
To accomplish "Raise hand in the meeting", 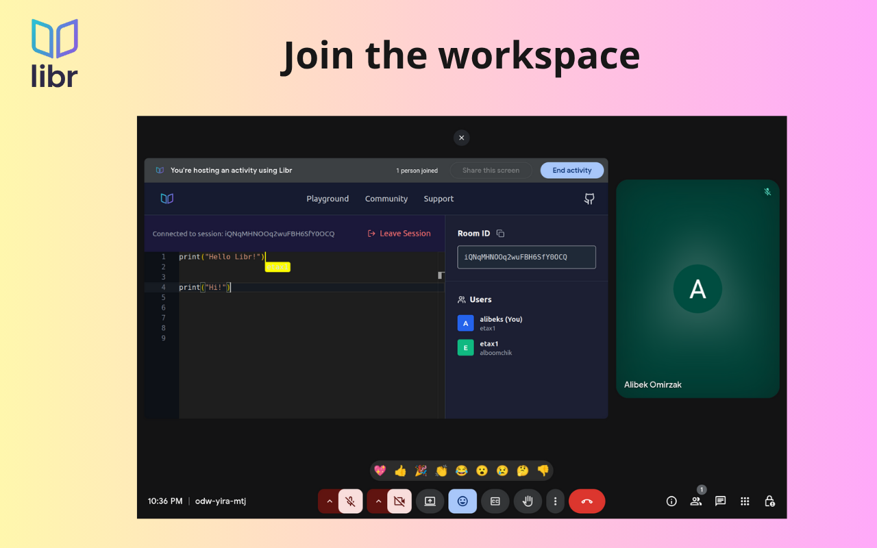I will click(528, 501).
